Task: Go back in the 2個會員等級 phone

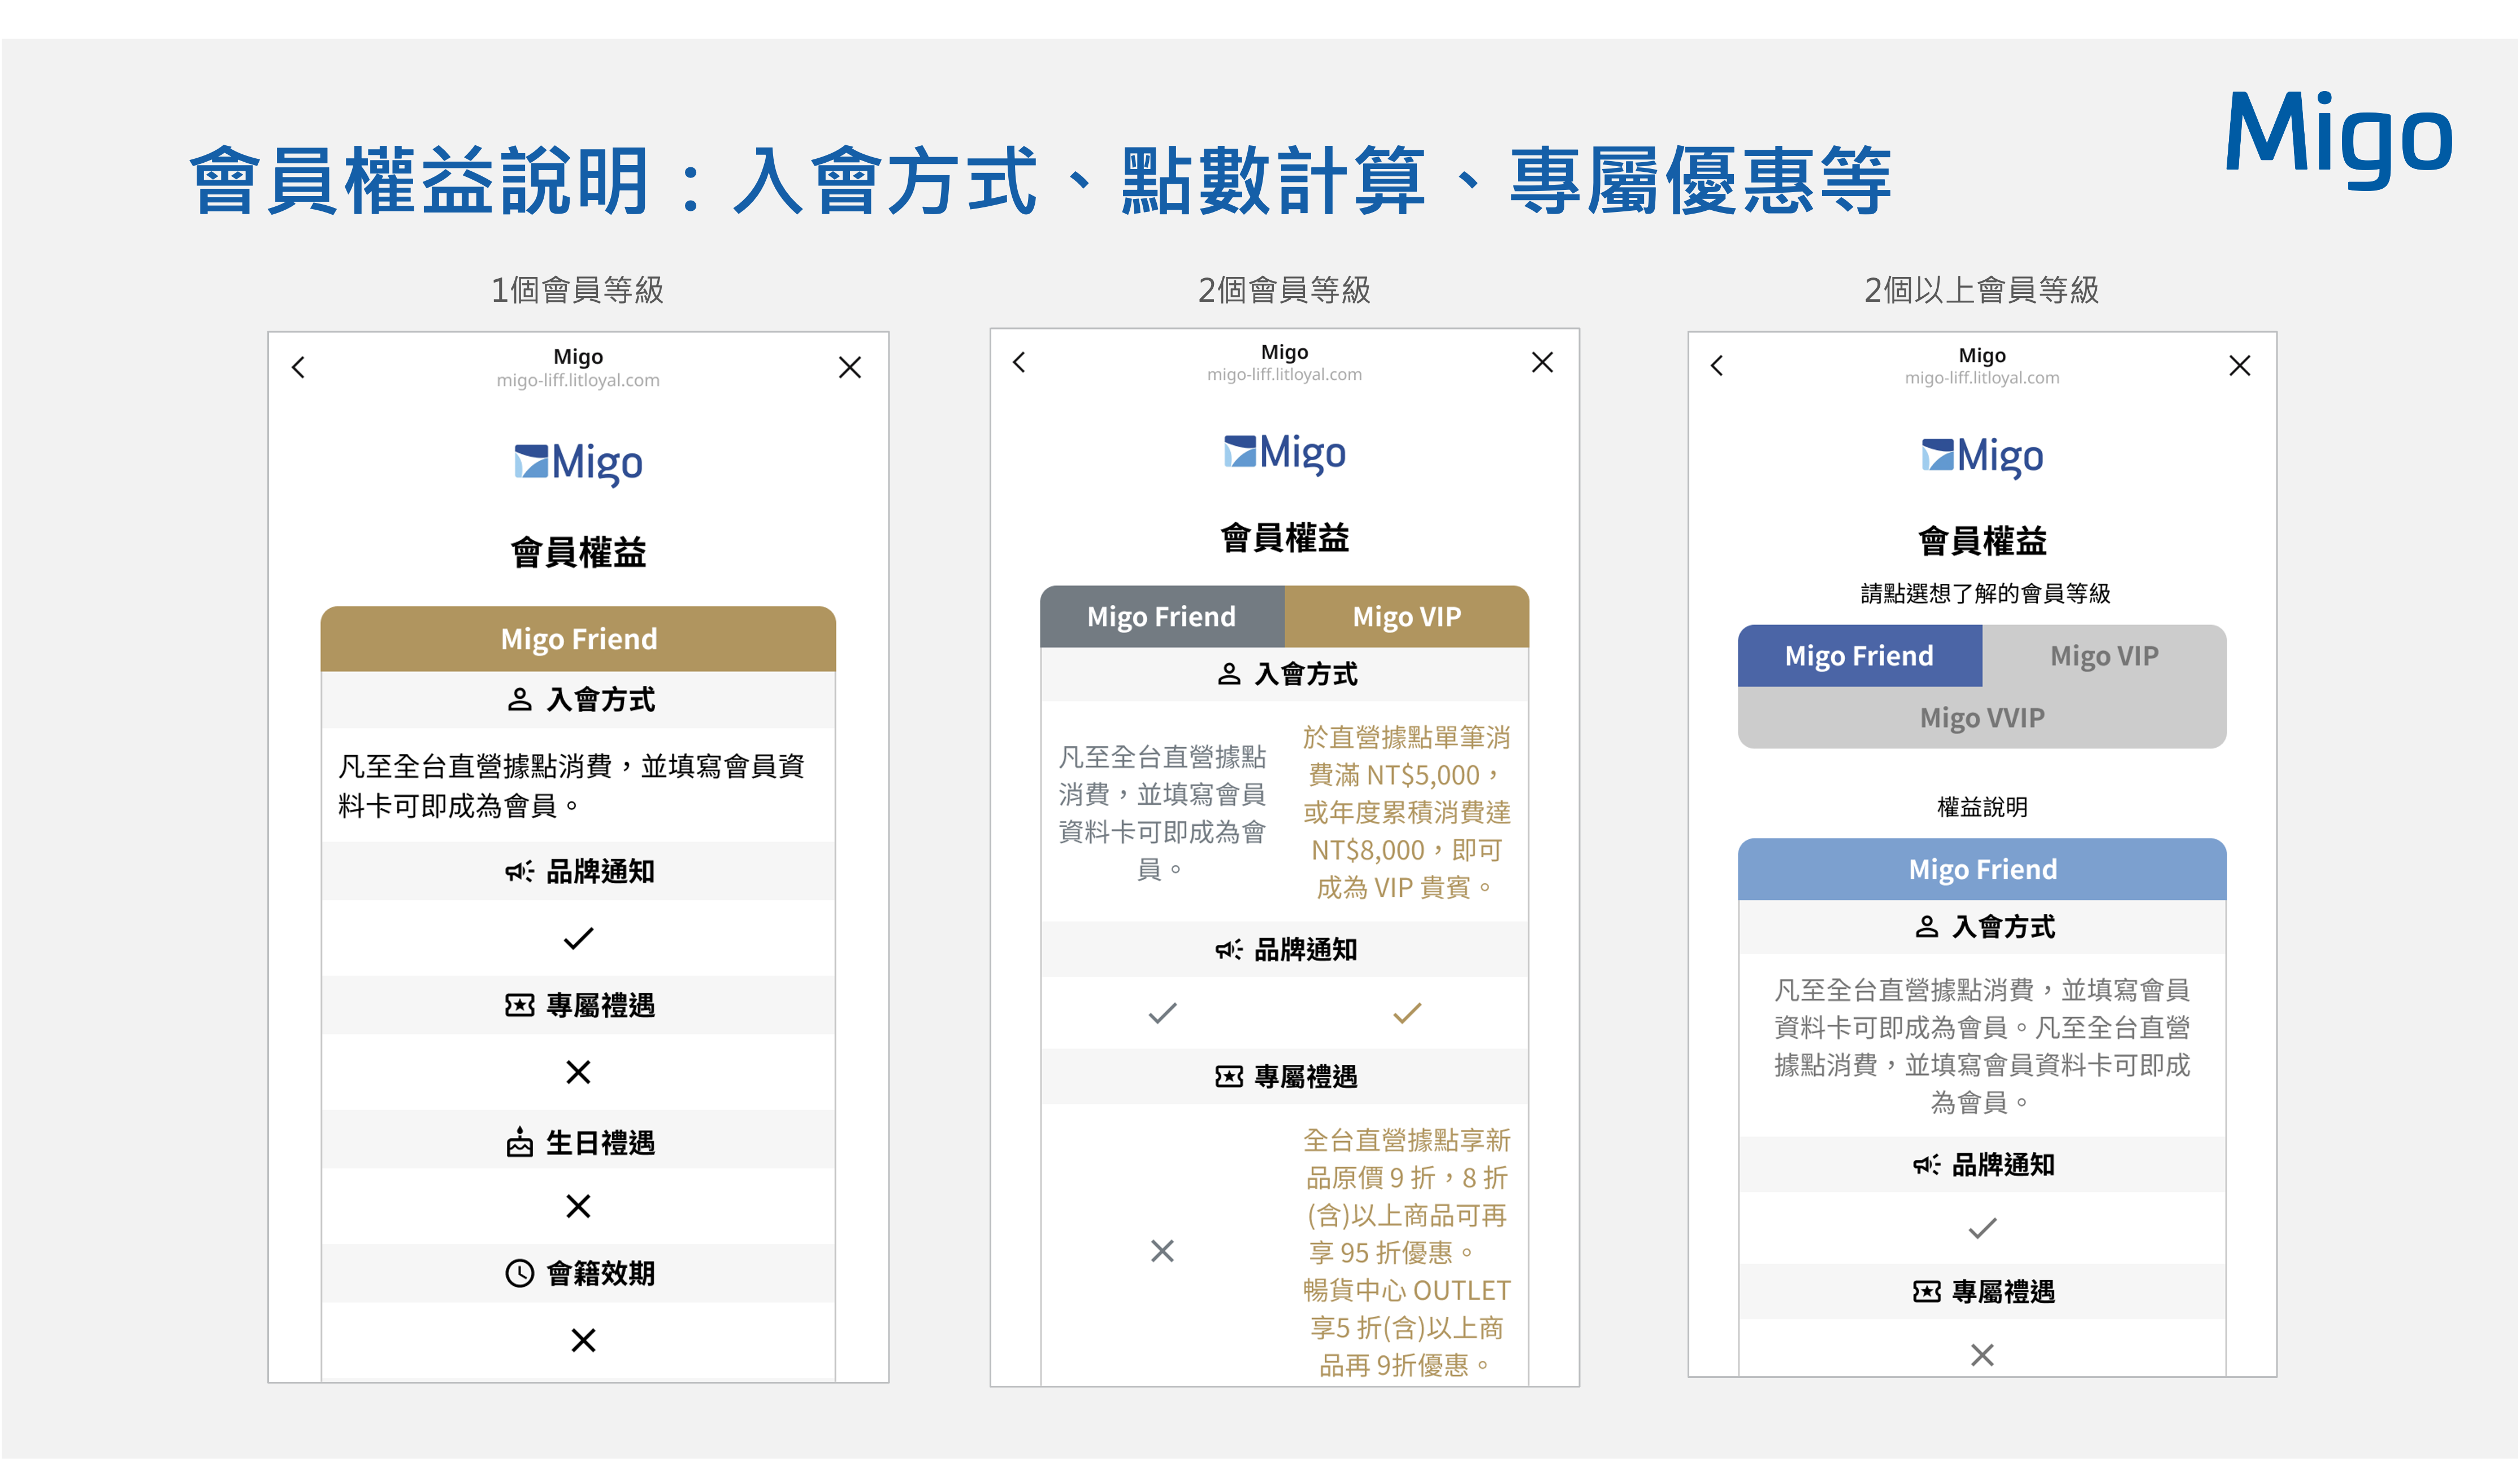Action: coord(1019,362)
